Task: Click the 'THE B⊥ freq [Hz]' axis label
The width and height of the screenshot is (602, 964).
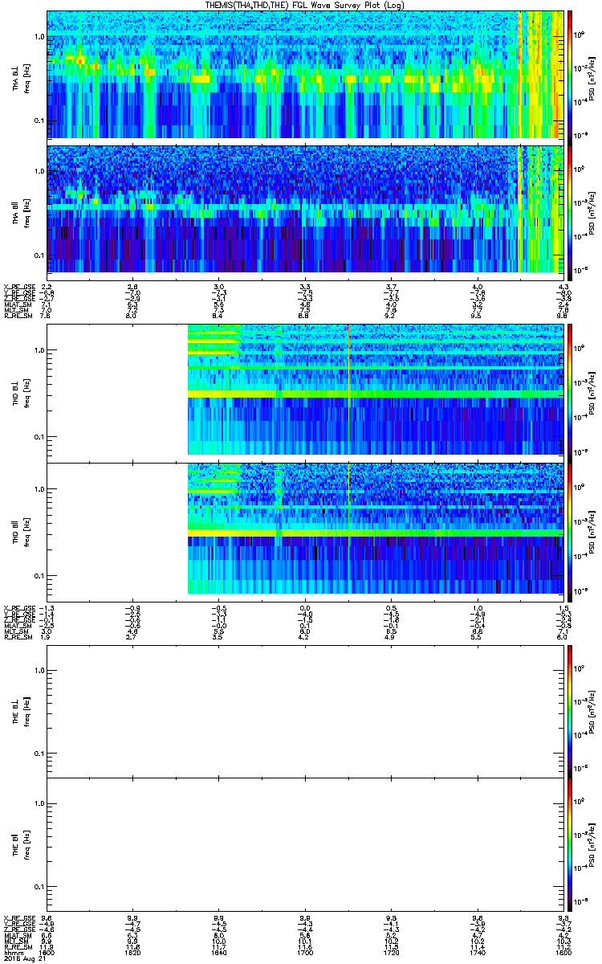Action: (x=19, y=711)
